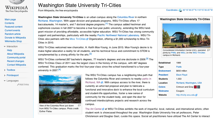This screenshot has width=217, height=118.
Task: Open the Columbia River view photo
Action: 60,89
